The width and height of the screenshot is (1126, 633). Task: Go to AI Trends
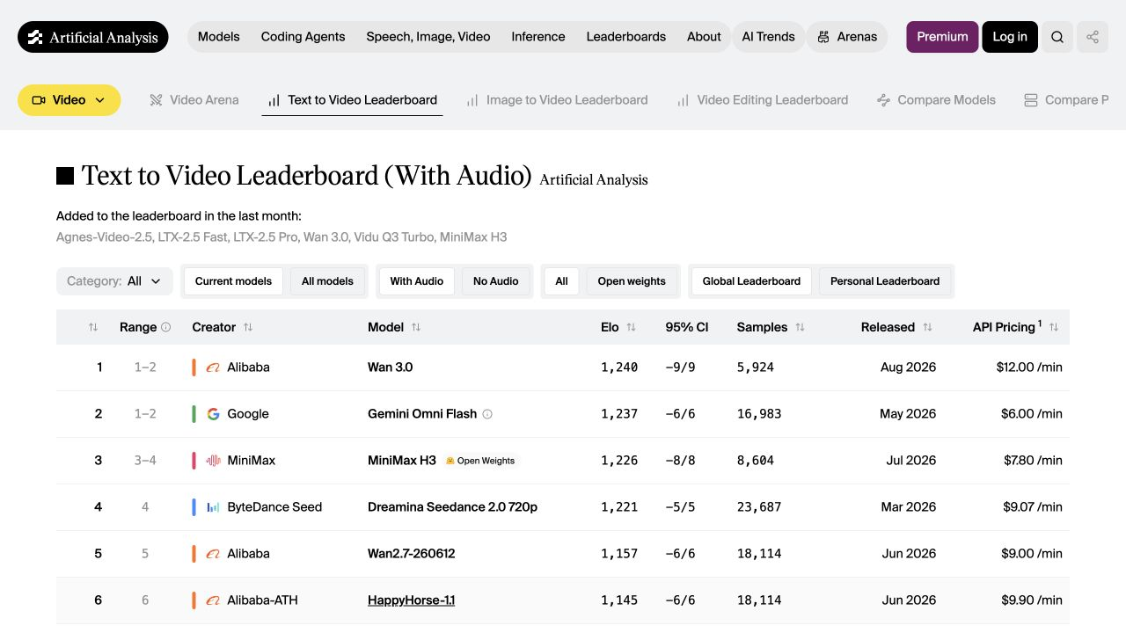point(768,37)
